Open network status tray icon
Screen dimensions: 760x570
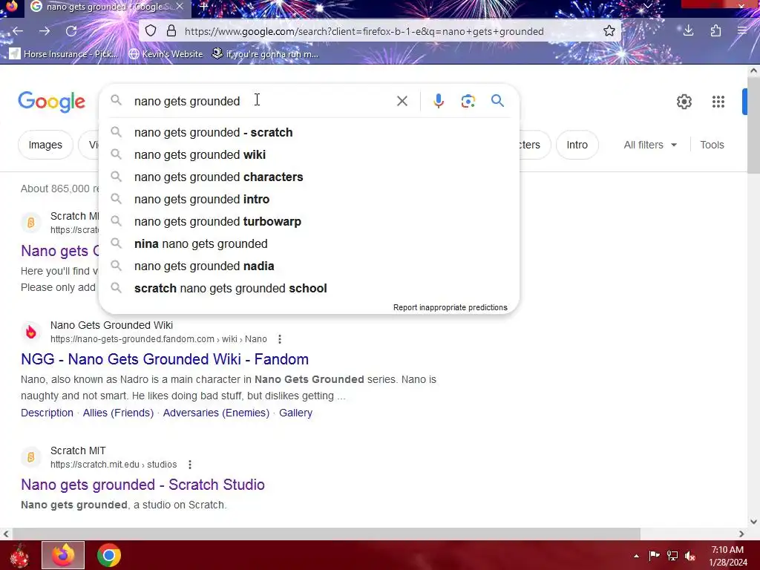[x=672, y=556]
